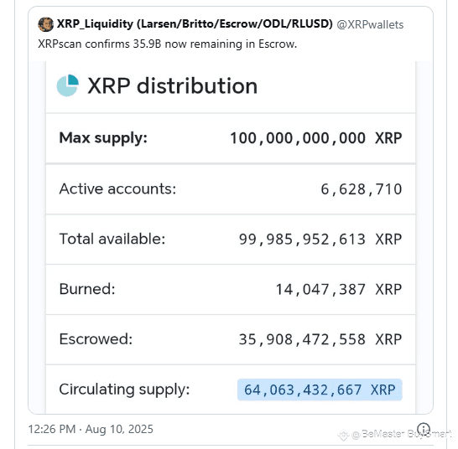Click the Total available label
The image size is (458, 449).
point(112,239)
